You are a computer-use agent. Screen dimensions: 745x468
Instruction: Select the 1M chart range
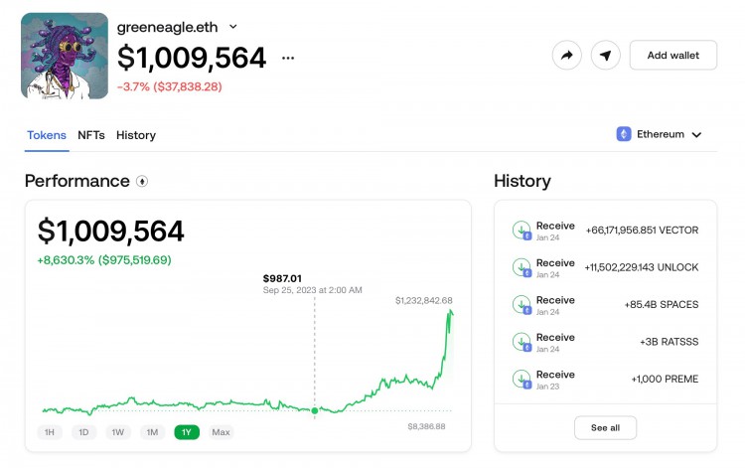(152, 432)
